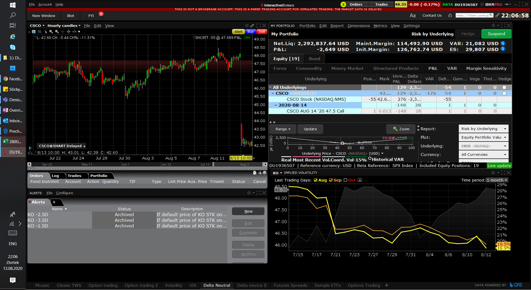The image size is (531, 290).
Task: Click New to create an alert
Action: pyautogui.click(x=248, y=211)
